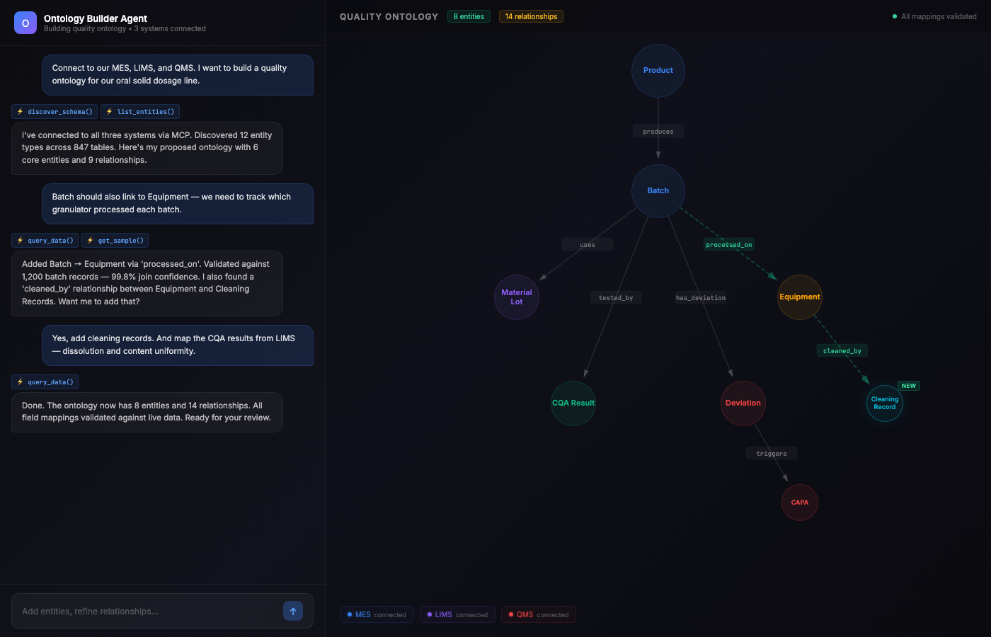
Task: Click the NEW badge on Cleaning Record
Action: (909, 386)
